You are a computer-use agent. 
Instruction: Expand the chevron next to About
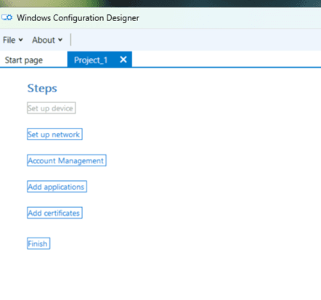point(60,40)
